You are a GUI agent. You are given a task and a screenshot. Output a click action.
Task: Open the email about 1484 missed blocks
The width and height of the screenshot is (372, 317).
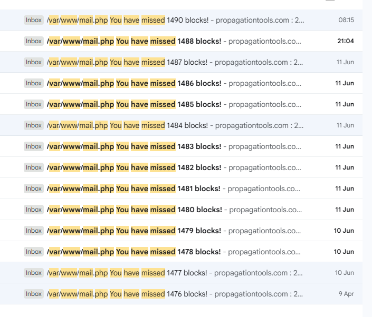point(181,125)
